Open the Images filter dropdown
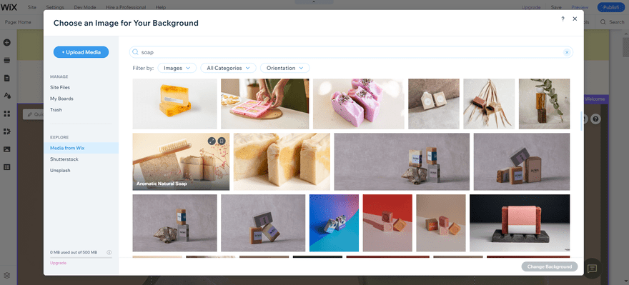Screen dimensions: 629x285 [177, 68]
